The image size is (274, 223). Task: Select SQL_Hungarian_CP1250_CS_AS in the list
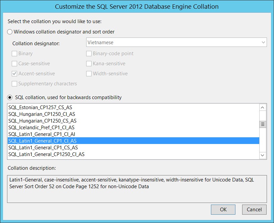tap(133, 121)
